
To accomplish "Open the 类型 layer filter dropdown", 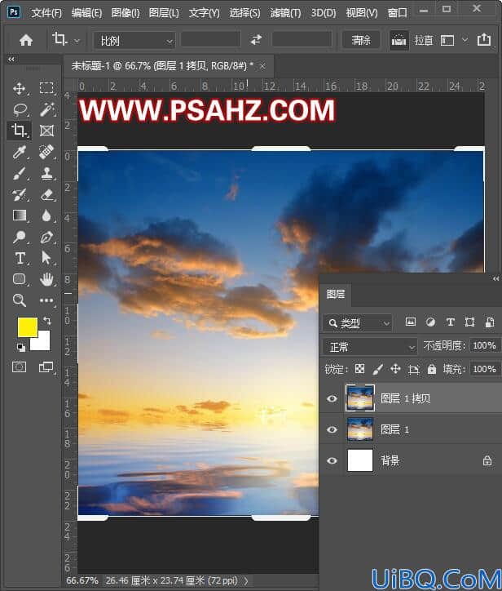I will coord(357,323).
